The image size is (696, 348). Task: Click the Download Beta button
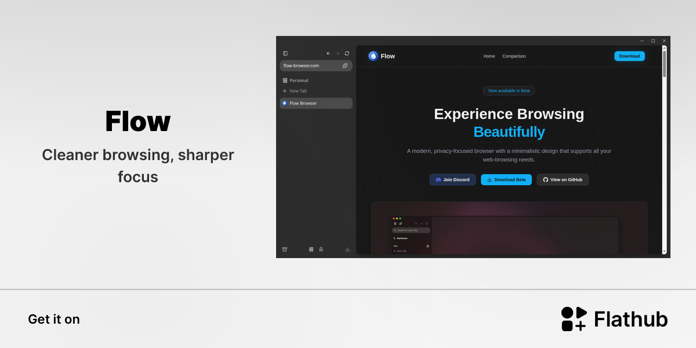pyautogui.click(x=506, y=180)
